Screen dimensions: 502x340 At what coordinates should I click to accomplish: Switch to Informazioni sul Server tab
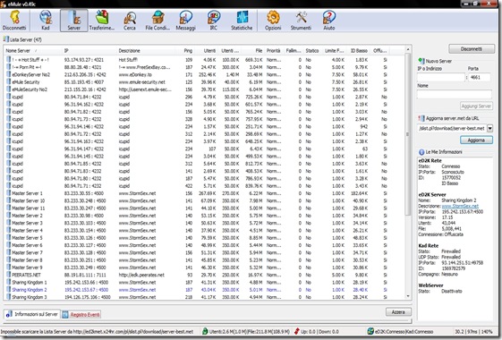(x=31, y=314)
